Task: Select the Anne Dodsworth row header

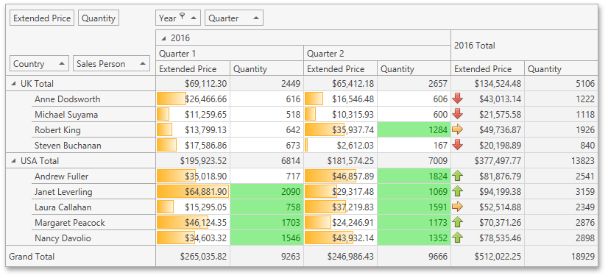Action: 93,99
